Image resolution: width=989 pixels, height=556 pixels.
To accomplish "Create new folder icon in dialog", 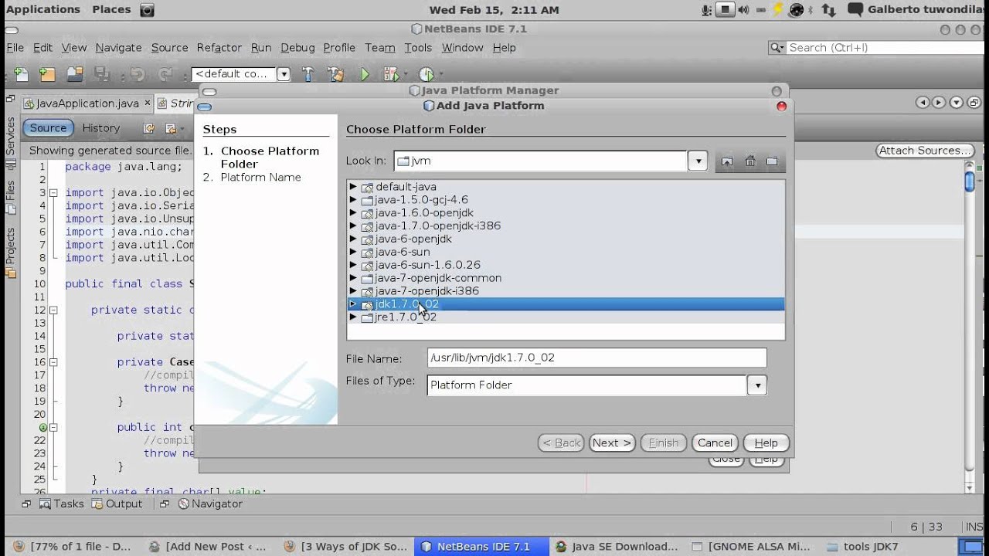I will click(772, 161).
